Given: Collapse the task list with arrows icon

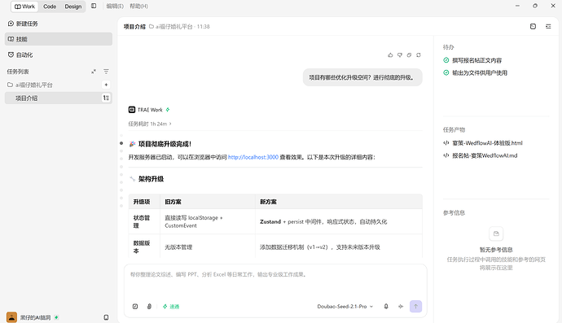Looking at the screenshot, I should (94, 72).
